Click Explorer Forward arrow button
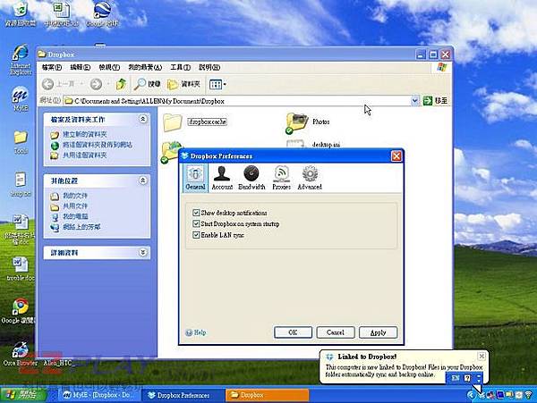The height and width of the screenshot is (403, 537). pos(96,84)
